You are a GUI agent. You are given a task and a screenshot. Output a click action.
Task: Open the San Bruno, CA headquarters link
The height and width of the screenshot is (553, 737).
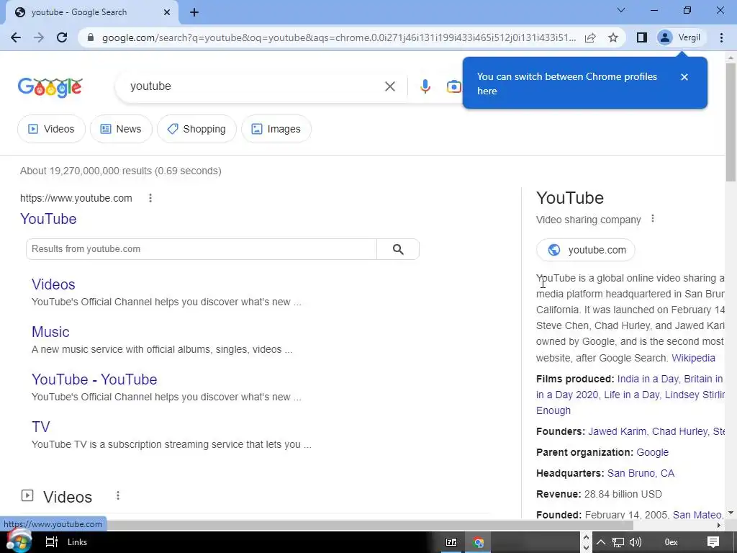click(x=641, y=473)
